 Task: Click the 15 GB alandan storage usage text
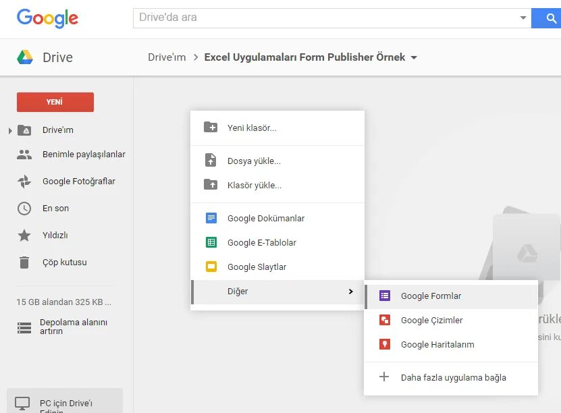click(x=63, y=302)
